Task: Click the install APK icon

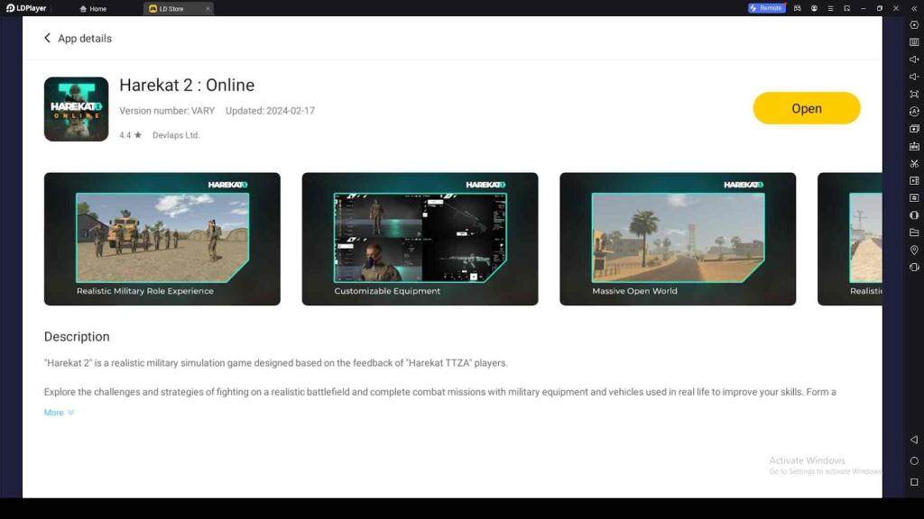Action: click(x=914, y=146)
